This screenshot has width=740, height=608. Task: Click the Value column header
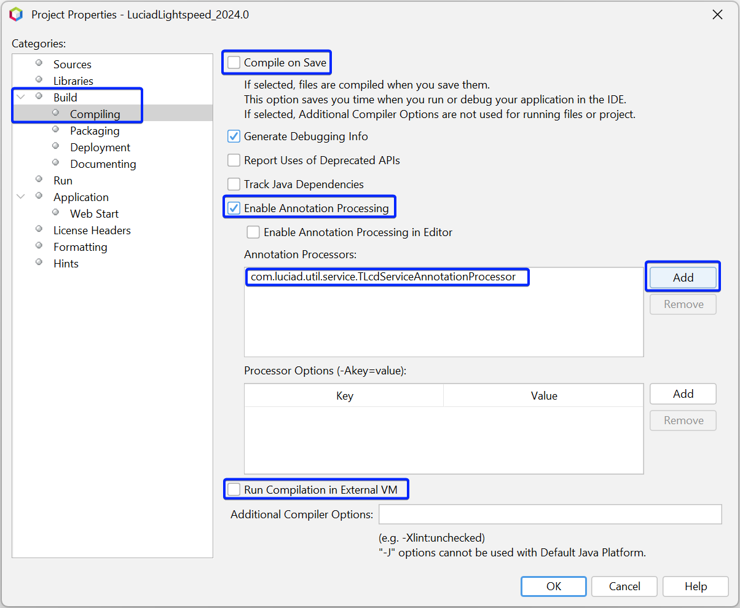543,396
